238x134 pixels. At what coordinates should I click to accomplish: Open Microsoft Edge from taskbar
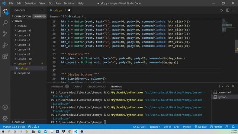coord(39,131)
